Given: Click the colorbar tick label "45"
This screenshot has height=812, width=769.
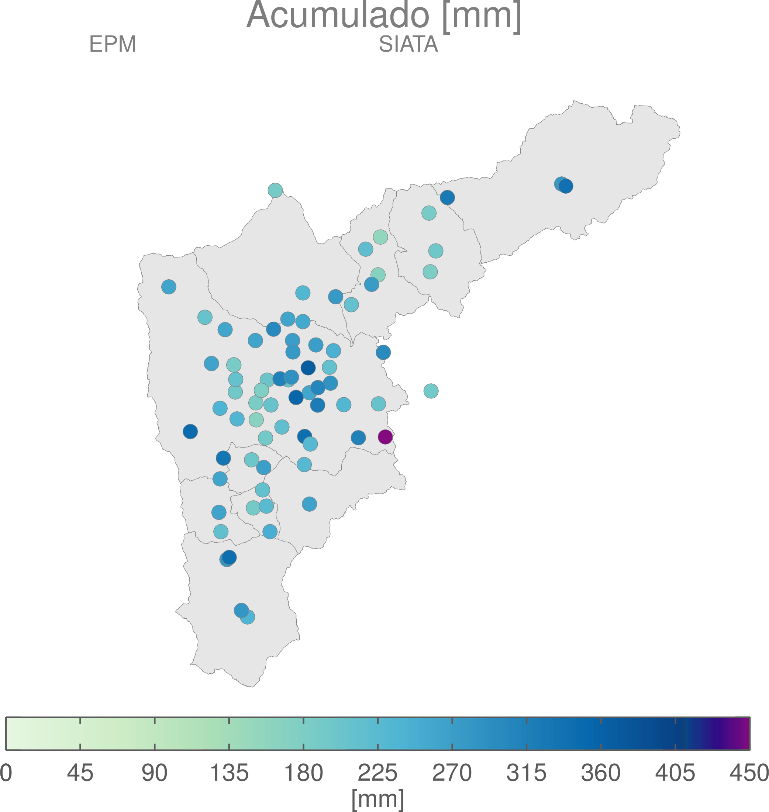Looking at the screenshot, I should coord(80,773).
